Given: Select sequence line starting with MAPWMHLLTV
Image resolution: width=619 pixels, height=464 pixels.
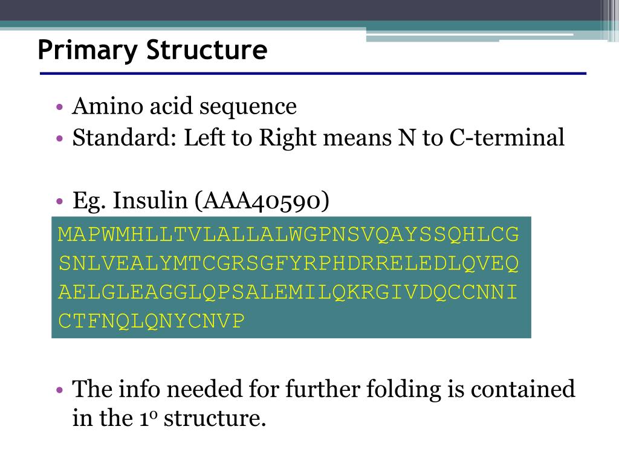Looking at the screenshot, I should [x=288, y=234].
